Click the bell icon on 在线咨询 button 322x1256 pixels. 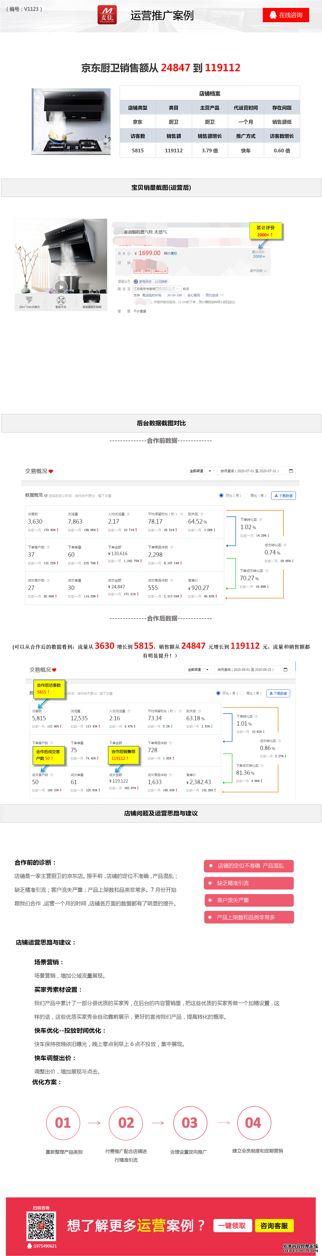pyautogui.click(x=273, y=15)
